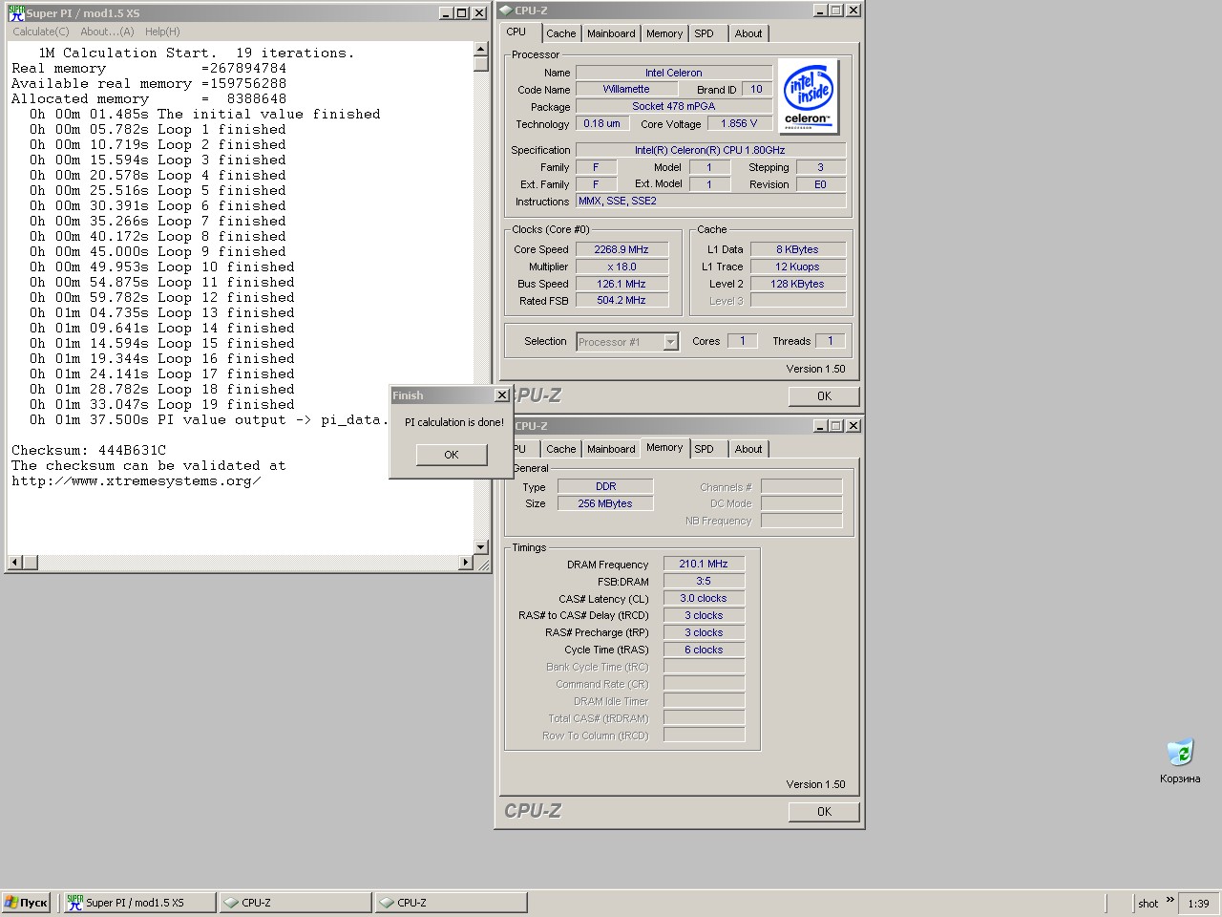Click the Code Name value Willamette
The height and width of the screenshot is (917, 1222).
point(626,89)
